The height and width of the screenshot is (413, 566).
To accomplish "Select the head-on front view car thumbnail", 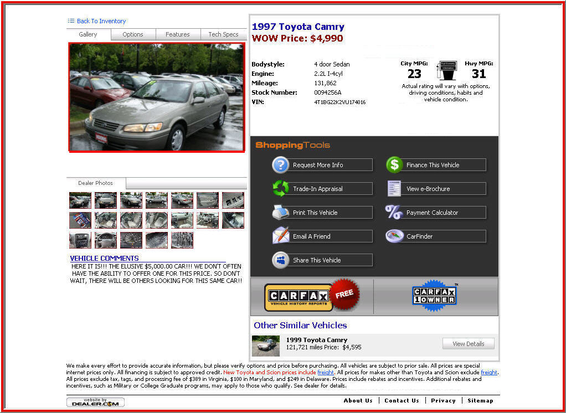I will (106, 200).
